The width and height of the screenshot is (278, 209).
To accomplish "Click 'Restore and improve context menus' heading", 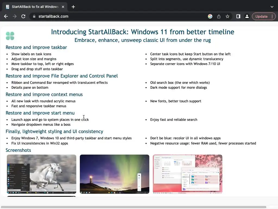I will (44, 94).
